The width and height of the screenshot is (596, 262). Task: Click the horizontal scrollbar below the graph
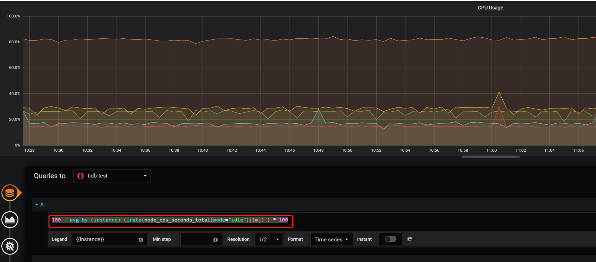pyautogui.click(x=490, y=157)
